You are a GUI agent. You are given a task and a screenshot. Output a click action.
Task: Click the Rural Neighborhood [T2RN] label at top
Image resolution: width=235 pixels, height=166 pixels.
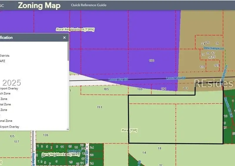pyautogui.click(x=75, y=29)
